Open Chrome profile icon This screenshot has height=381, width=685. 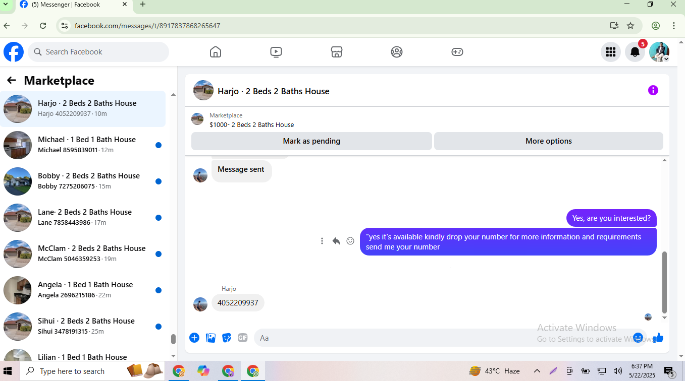tap(656, 26)
